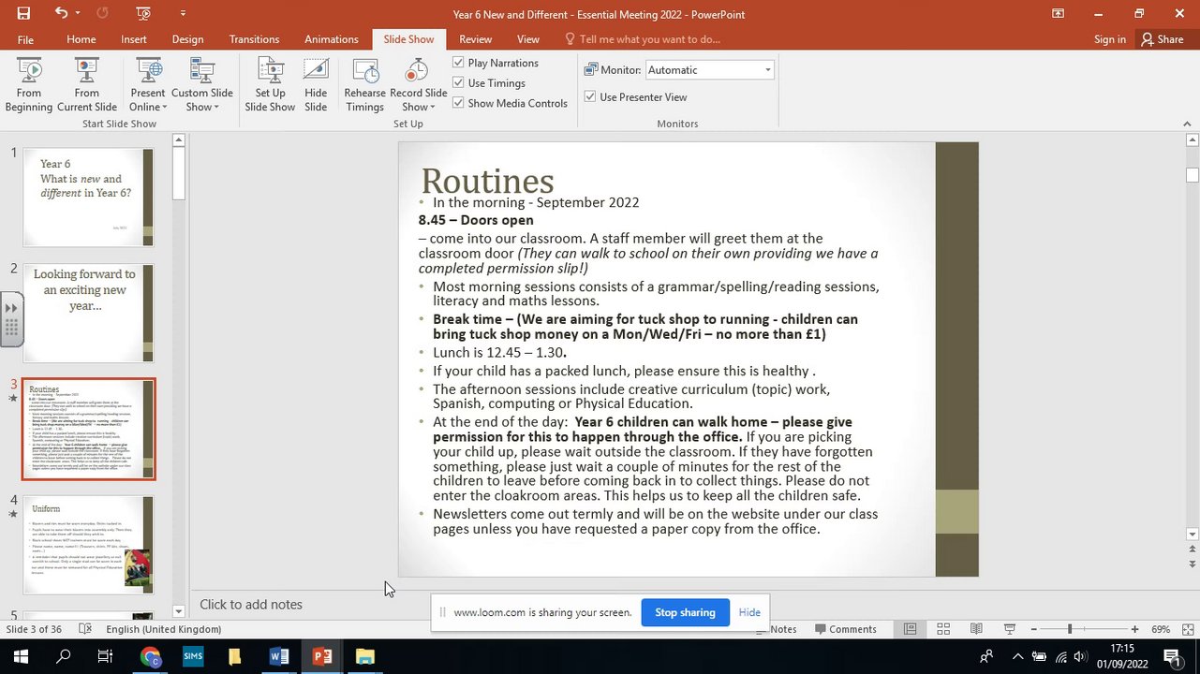1200x674 pixels.
Task: Expand the collapsed side pane handle
Action: [x=11, y=319]
